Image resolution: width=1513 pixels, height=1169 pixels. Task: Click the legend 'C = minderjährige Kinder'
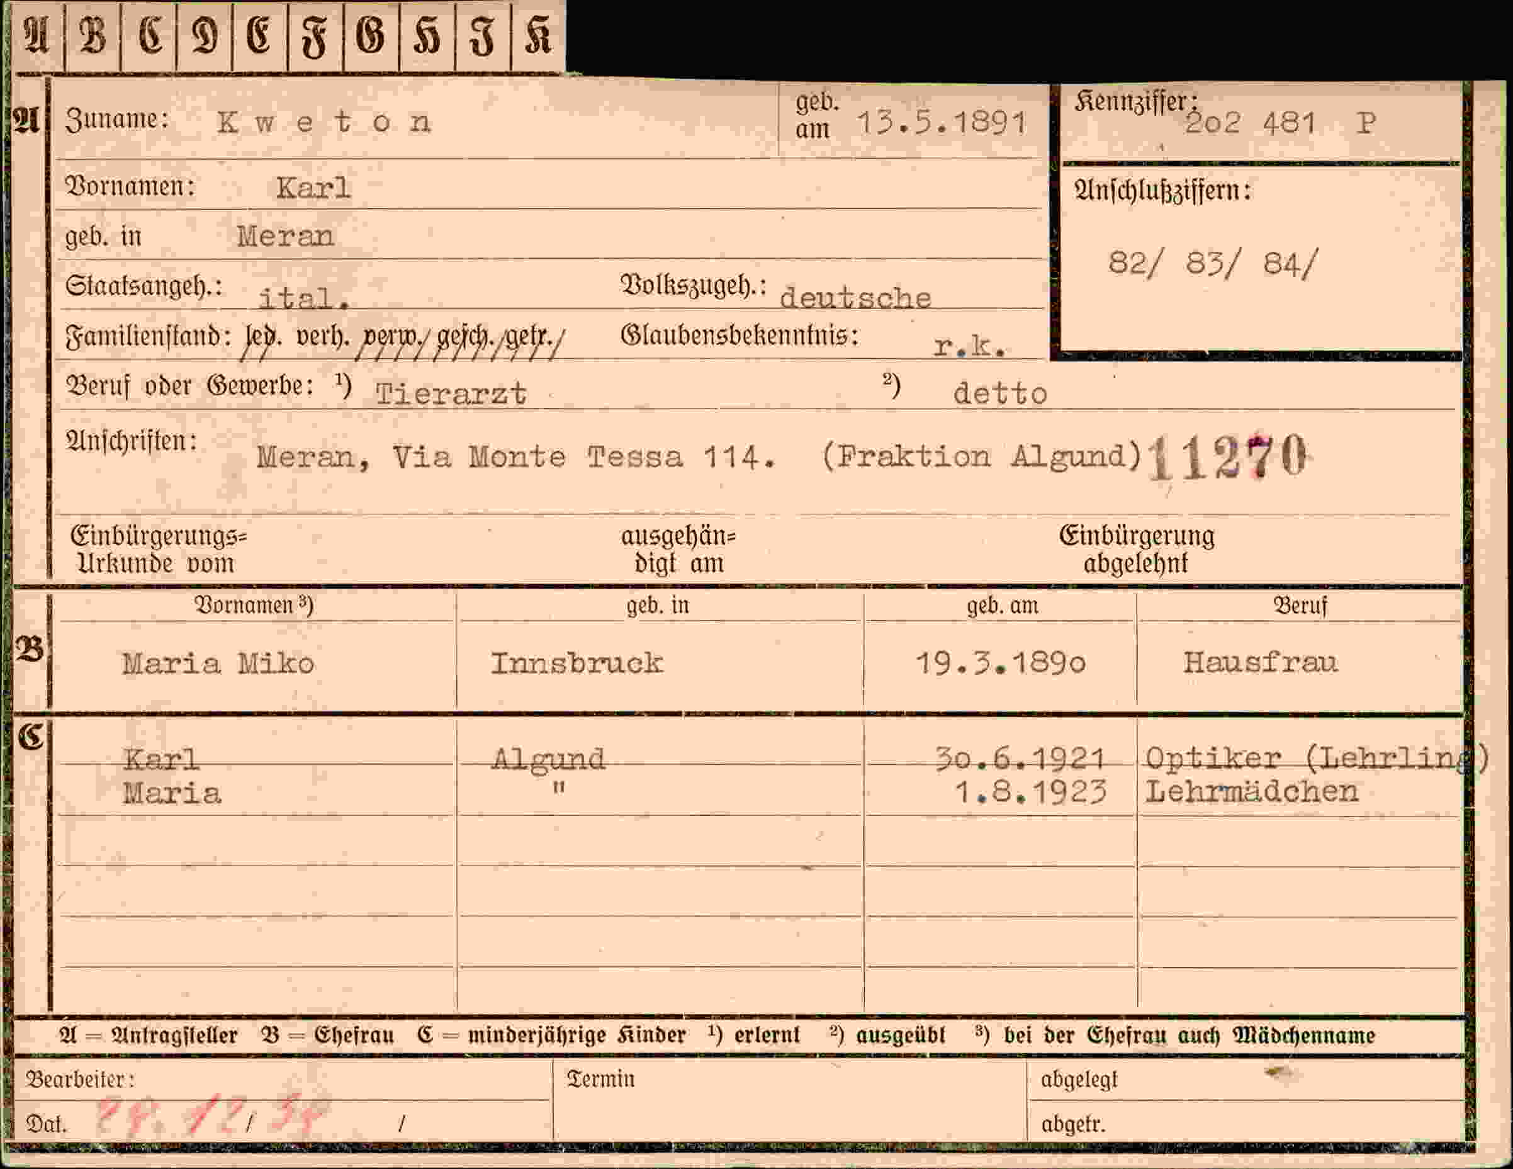551,1036
